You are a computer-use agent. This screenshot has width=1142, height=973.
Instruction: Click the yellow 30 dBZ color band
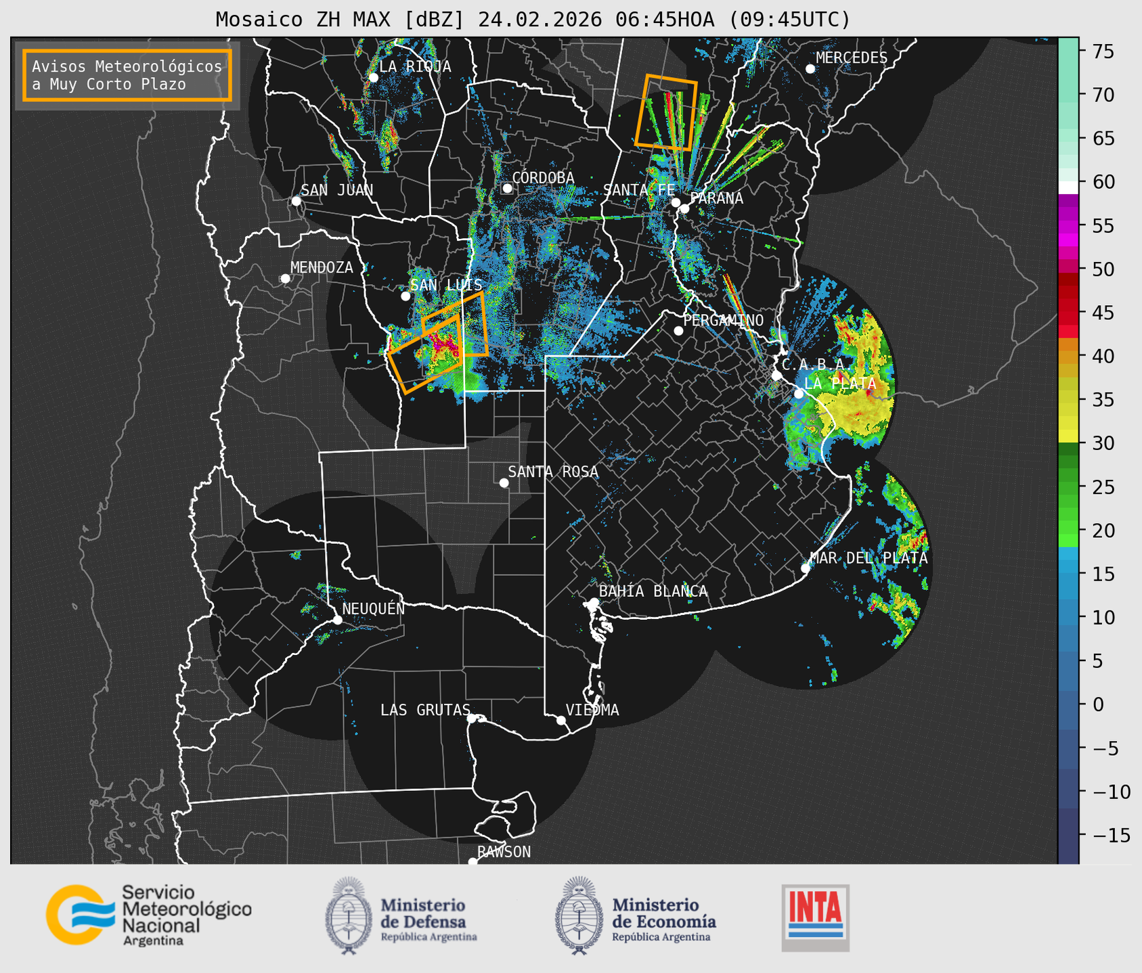[x=1068, y=436]
